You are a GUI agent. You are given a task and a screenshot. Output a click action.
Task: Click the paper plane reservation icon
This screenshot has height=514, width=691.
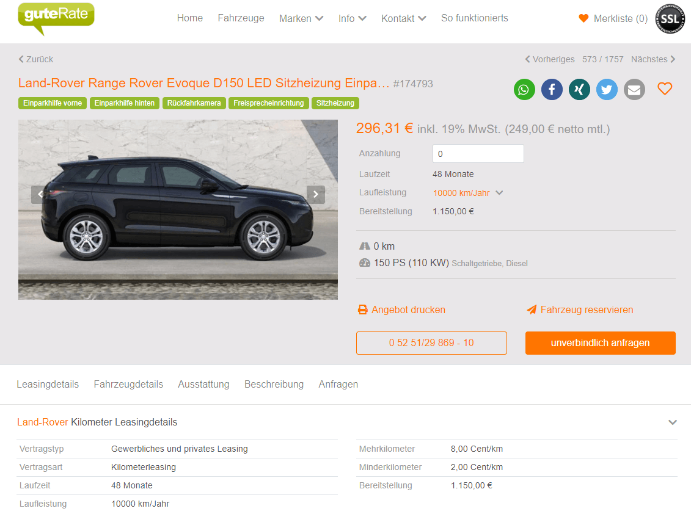pos(532,309)
